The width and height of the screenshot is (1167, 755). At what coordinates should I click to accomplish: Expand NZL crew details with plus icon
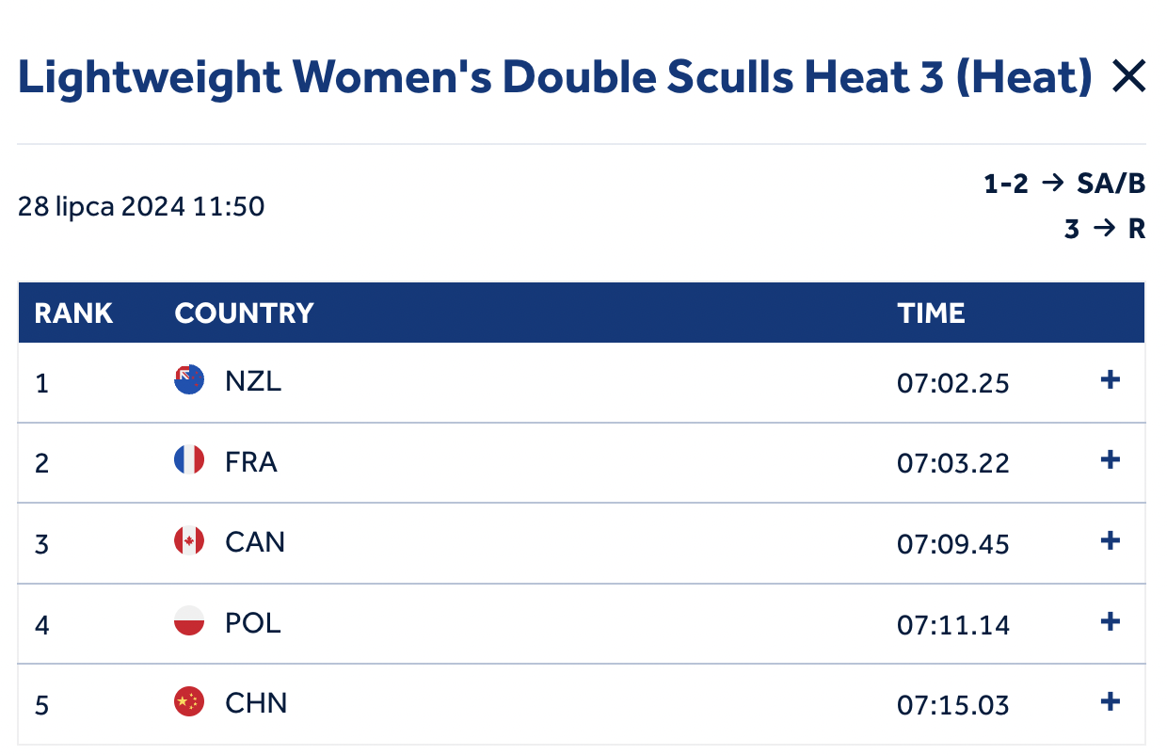1111,379
